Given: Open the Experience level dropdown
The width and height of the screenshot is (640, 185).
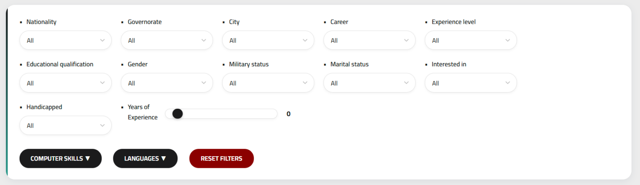Looking at the screenshot, I should coord(470,40).
